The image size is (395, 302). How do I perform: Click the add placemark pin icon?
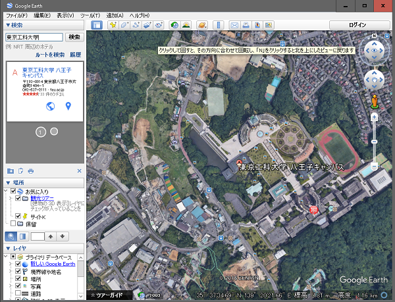point(113,25)
